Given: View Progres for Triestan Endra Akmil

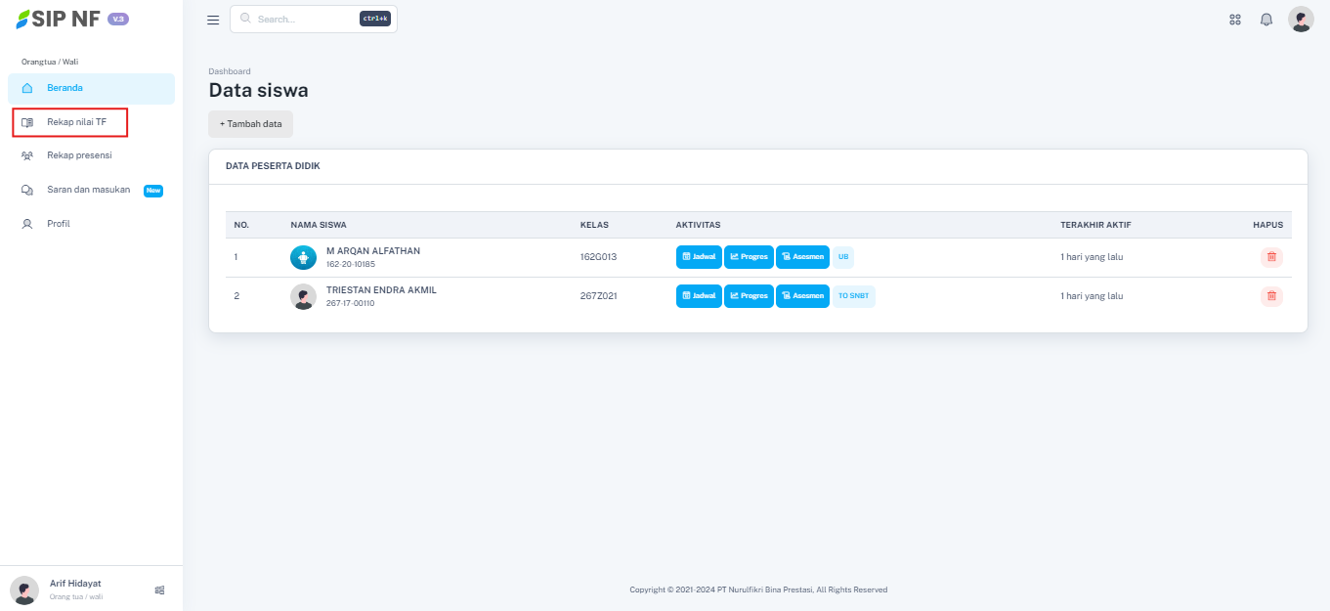Looking at the screenshot, I should (x=749, y=296).
